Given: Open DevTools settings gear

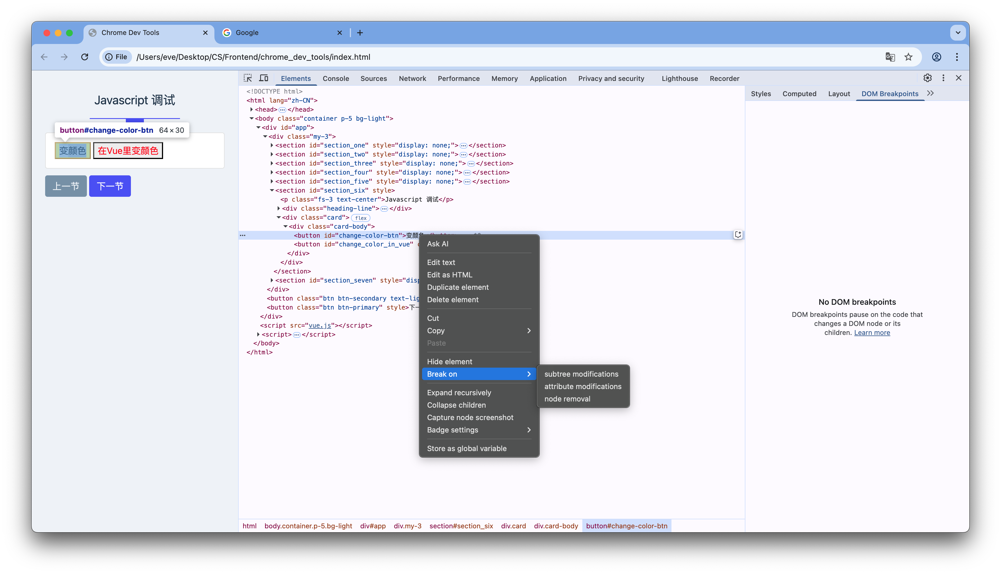Looking at the screenshot, I should (x=927, y=78).
